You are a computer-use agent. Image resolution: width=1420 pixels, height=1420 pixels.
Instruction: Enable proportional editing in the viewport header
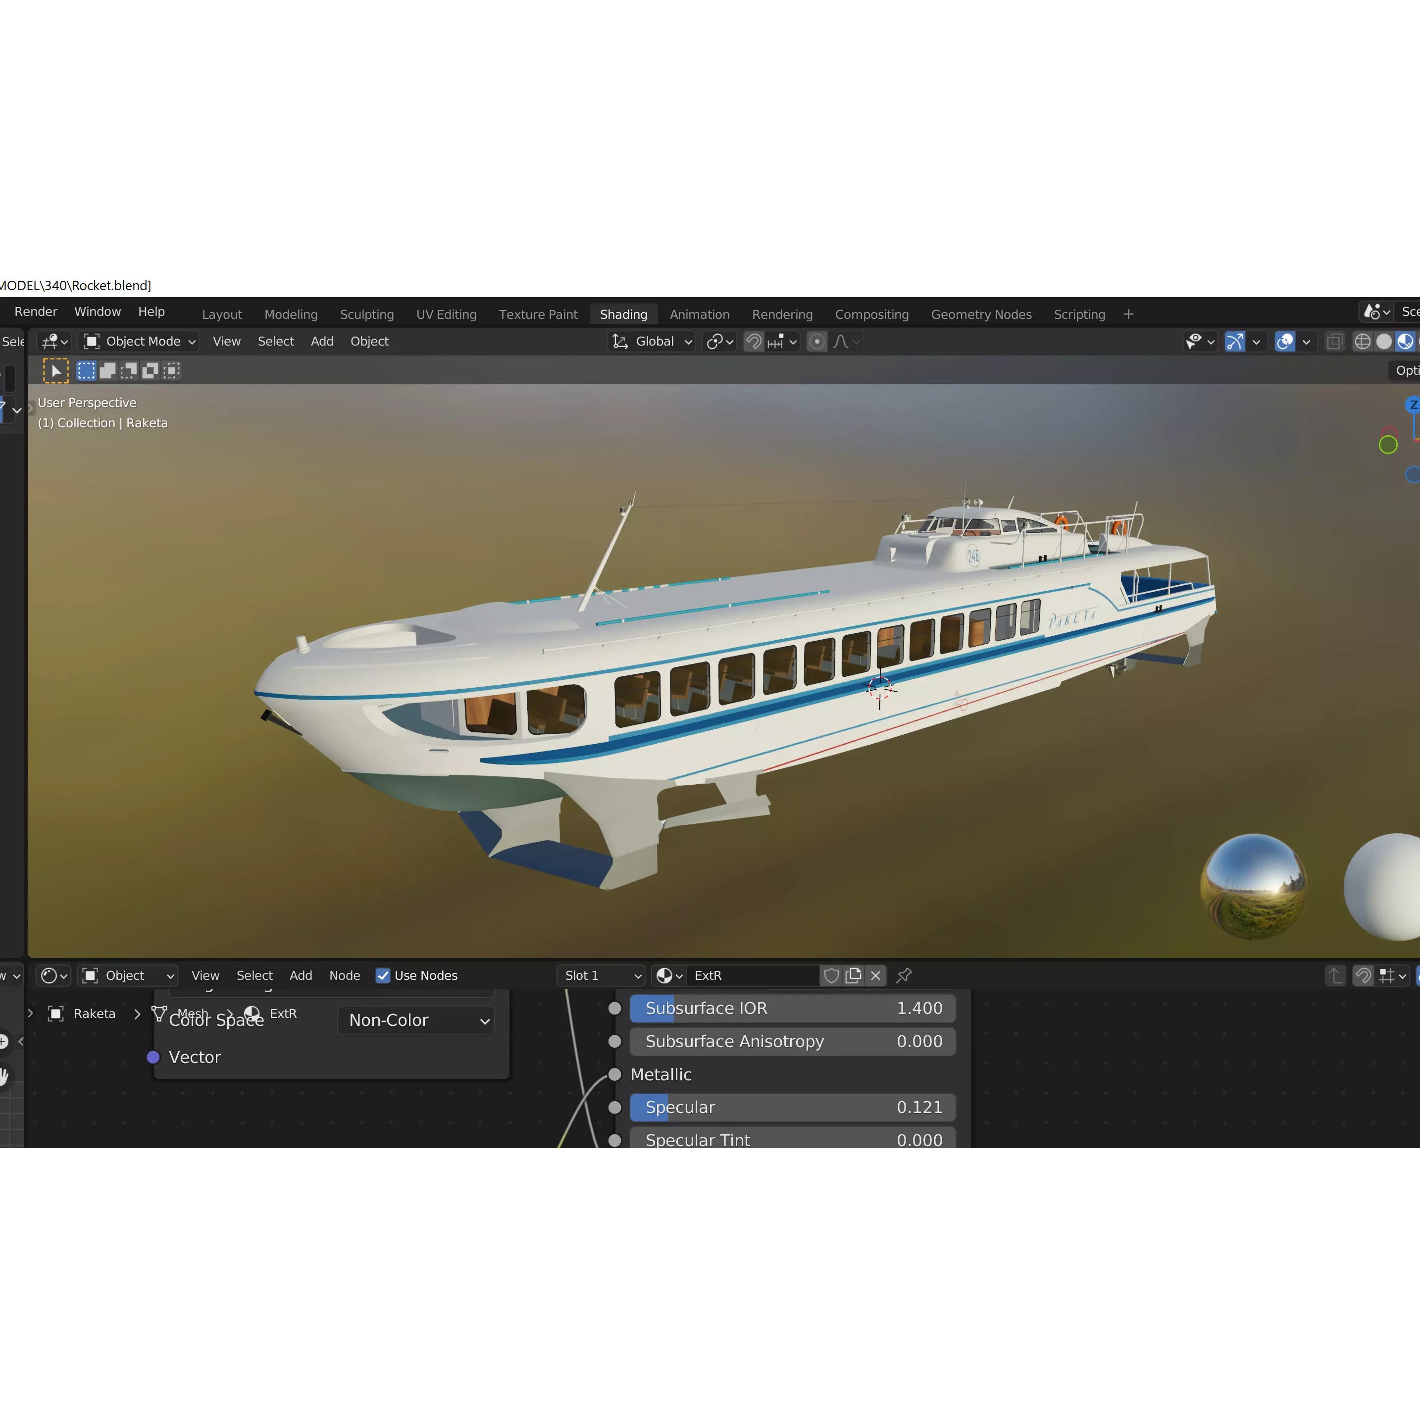tap(817, 341)
